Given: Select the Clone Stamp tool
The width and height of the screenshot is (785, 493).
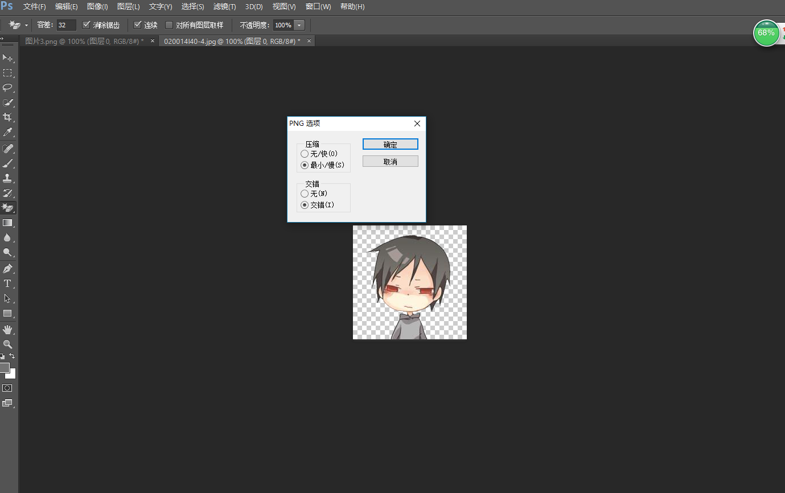Looking at the screenshot, I should pos(8,179).
